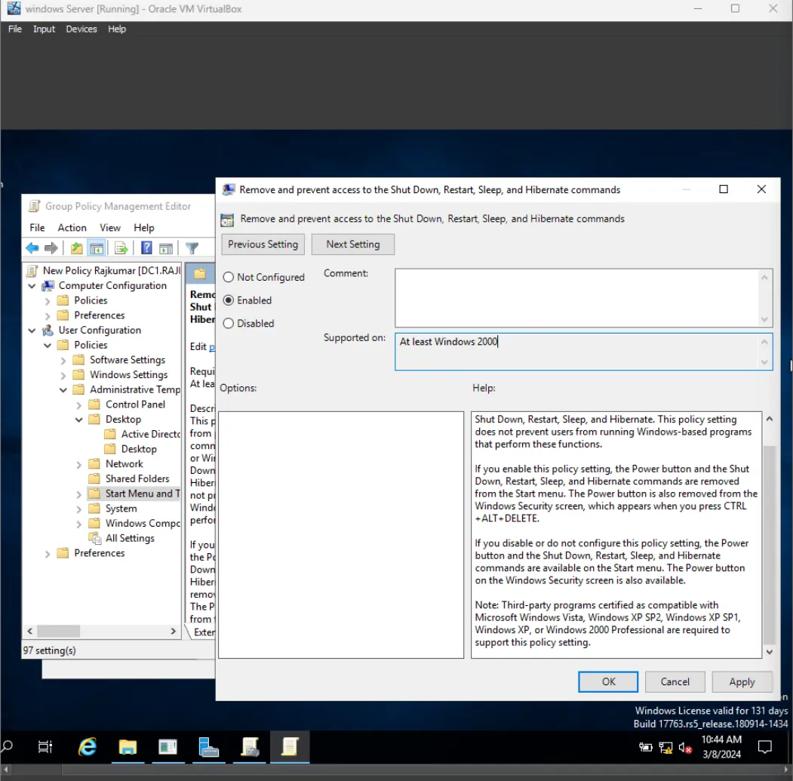
Task: Expand Policies under Computer Configuration
Action: (48, 301)
